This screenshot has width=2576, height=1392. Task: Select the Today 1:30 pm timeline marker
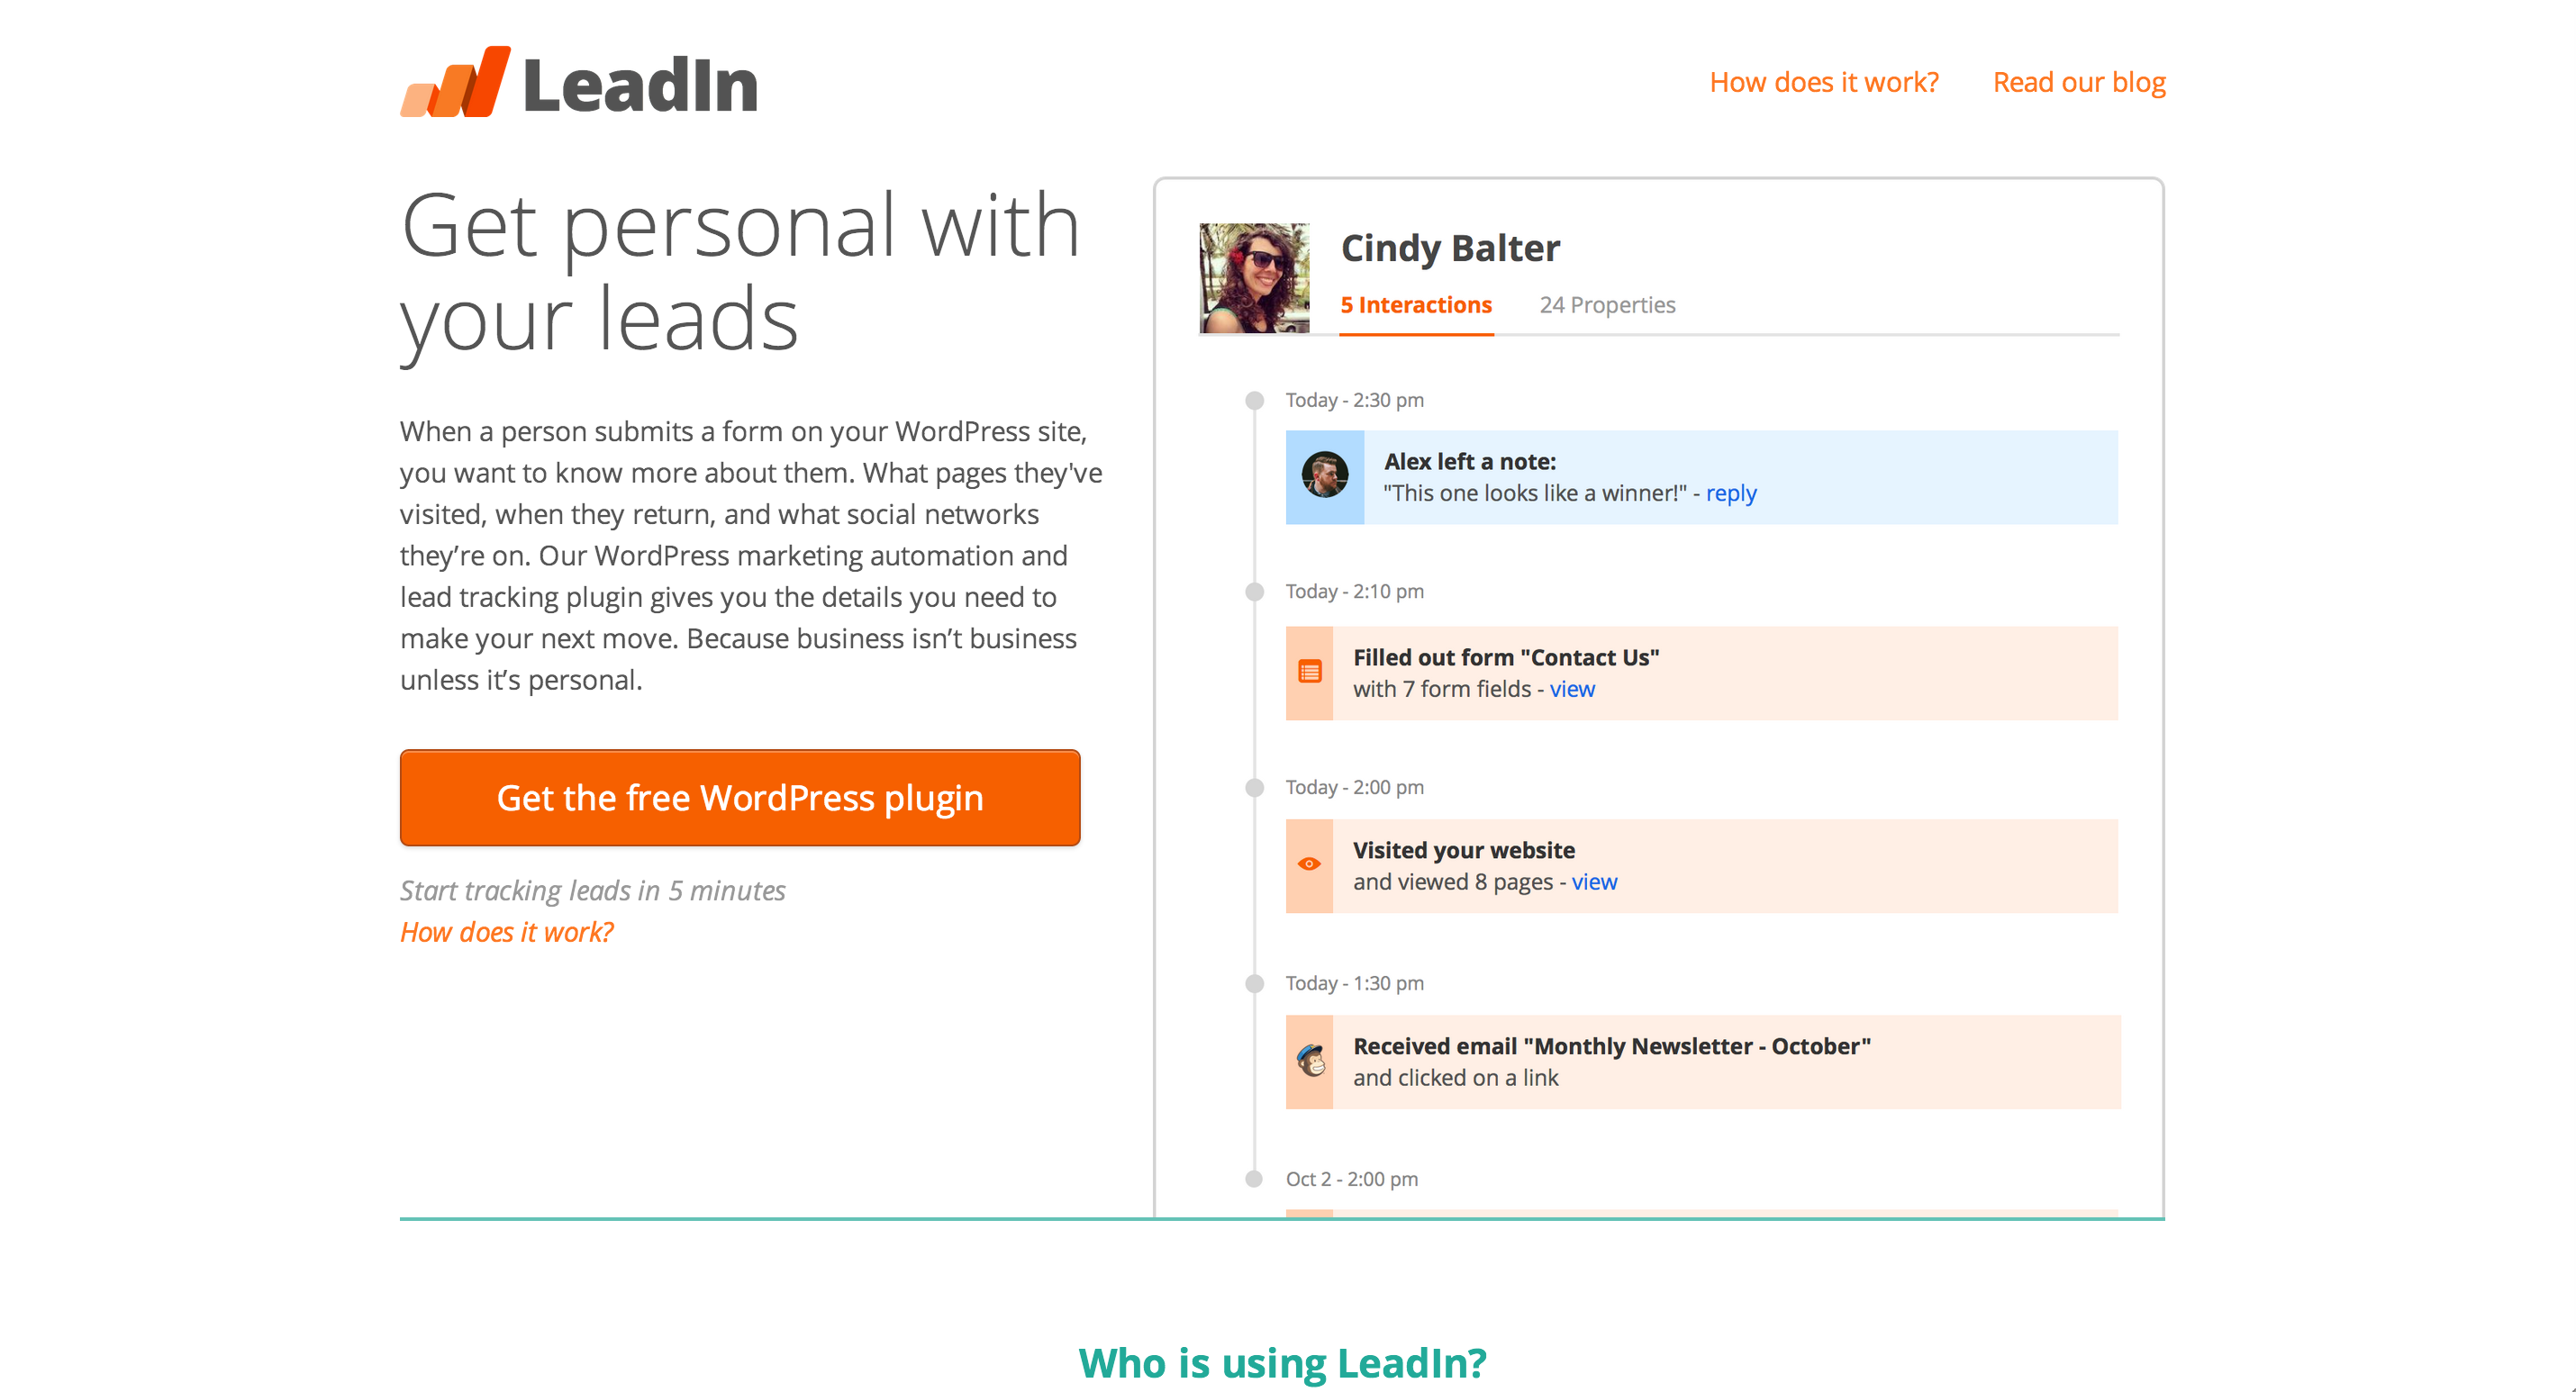pyautogui.click(x=1254, y=984)
